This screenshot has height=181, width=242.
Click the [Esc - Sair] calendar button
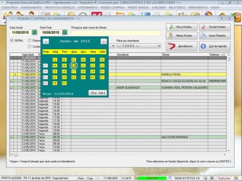click(x=98, y=93)
